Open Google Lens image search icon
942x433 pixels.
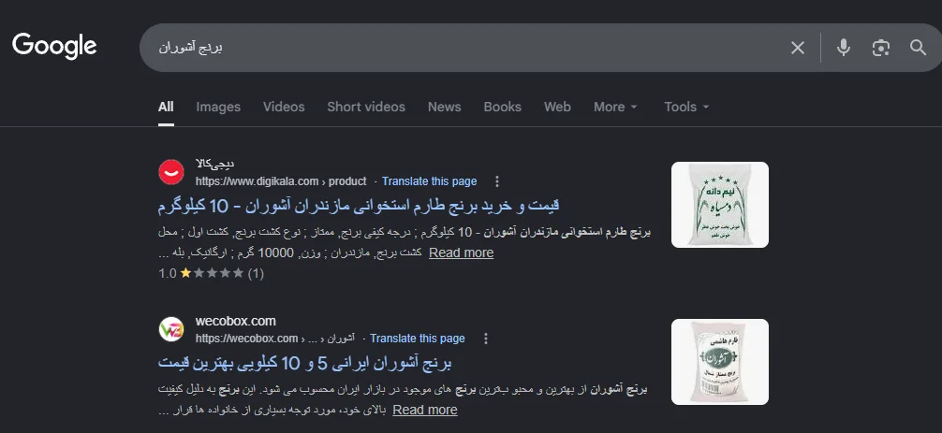tap(881, 48)
